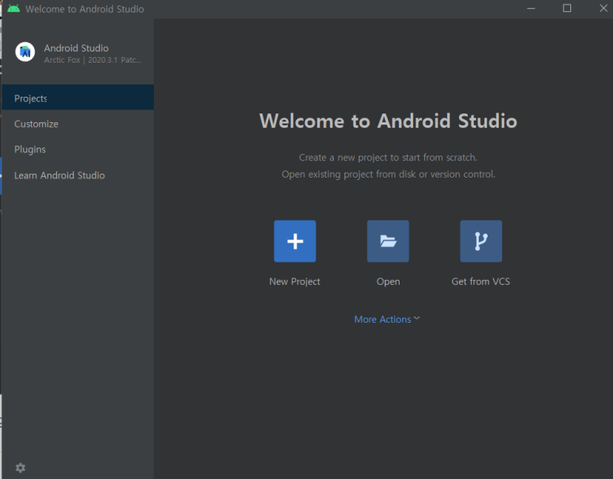Click the Get from VCS branch icon
This screenshot has height=479, width=613.
point(481,241)
